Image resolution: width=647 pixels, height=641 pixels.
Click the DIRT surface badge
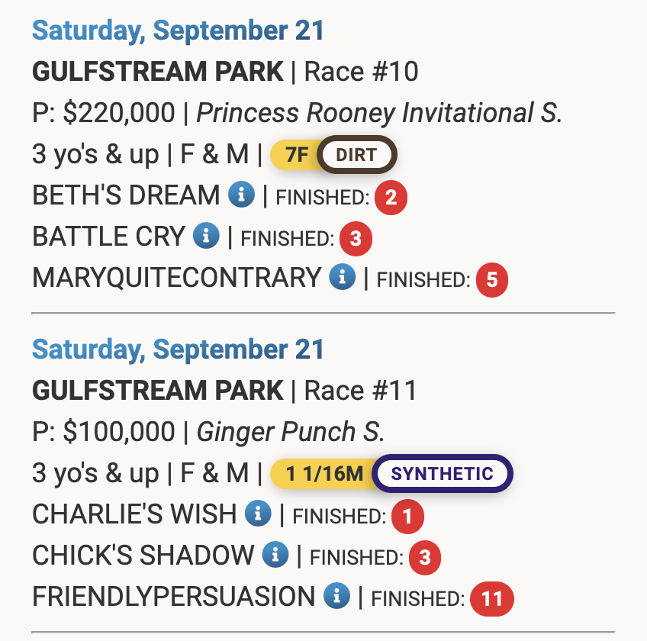coord(357,156)
